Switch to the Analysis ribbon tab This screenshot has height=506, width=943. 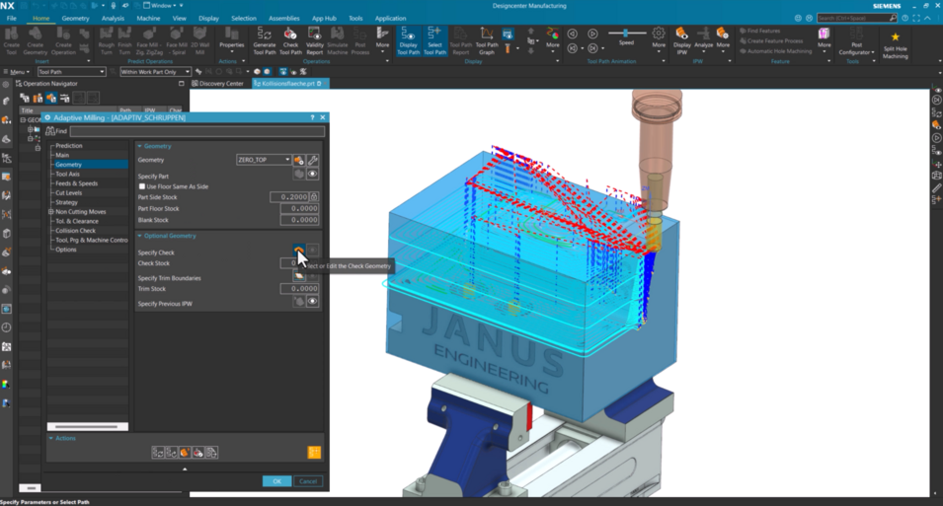tap(113, 18)
